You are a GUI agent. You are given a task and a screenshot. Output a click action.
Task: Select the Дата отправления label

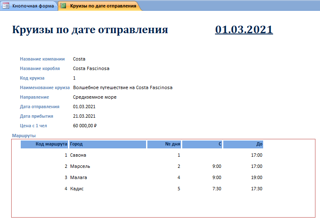pyautogui.click(x=39, y=107)
